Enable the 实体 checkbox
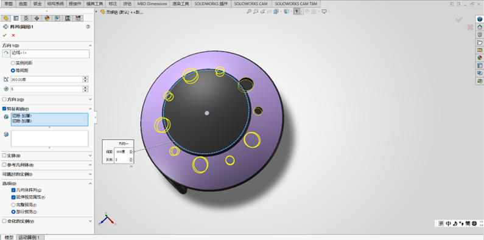Screen dimensions: 484x240 [4, 156]
